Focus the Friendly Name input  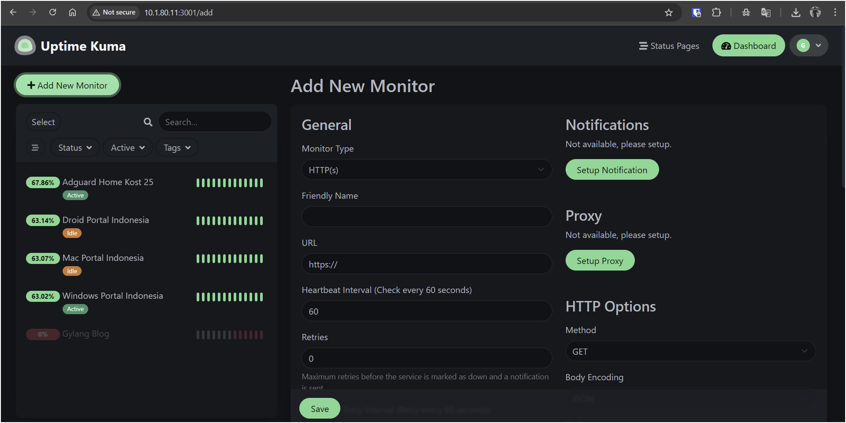point(427,217)
